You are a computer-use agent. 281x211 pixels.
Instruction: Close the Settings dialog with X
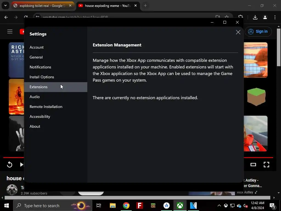pos(238,32)
